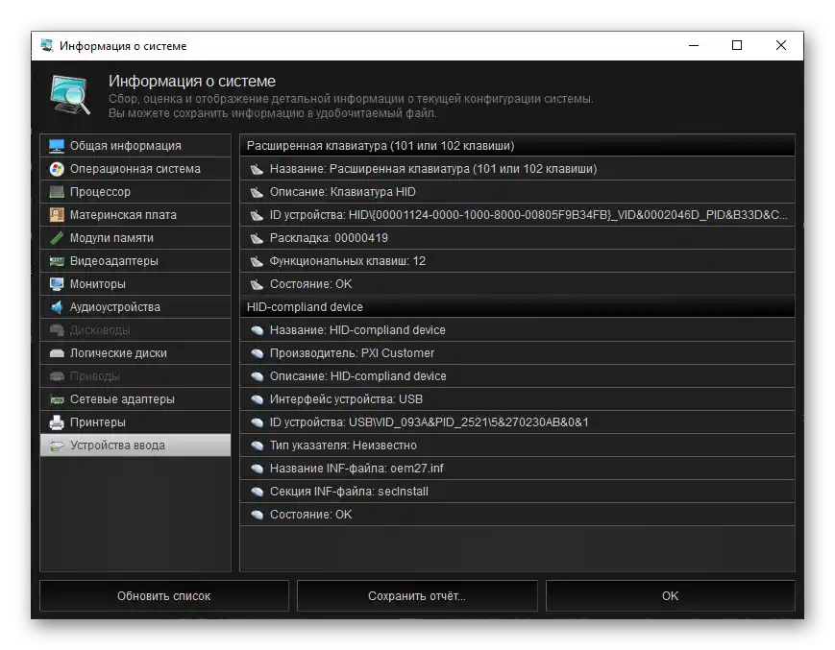This screenshot has width=835, height=650.
Task: Click the network card icon beside Сетевые адаптеры
Action: [x=57, y=399]
